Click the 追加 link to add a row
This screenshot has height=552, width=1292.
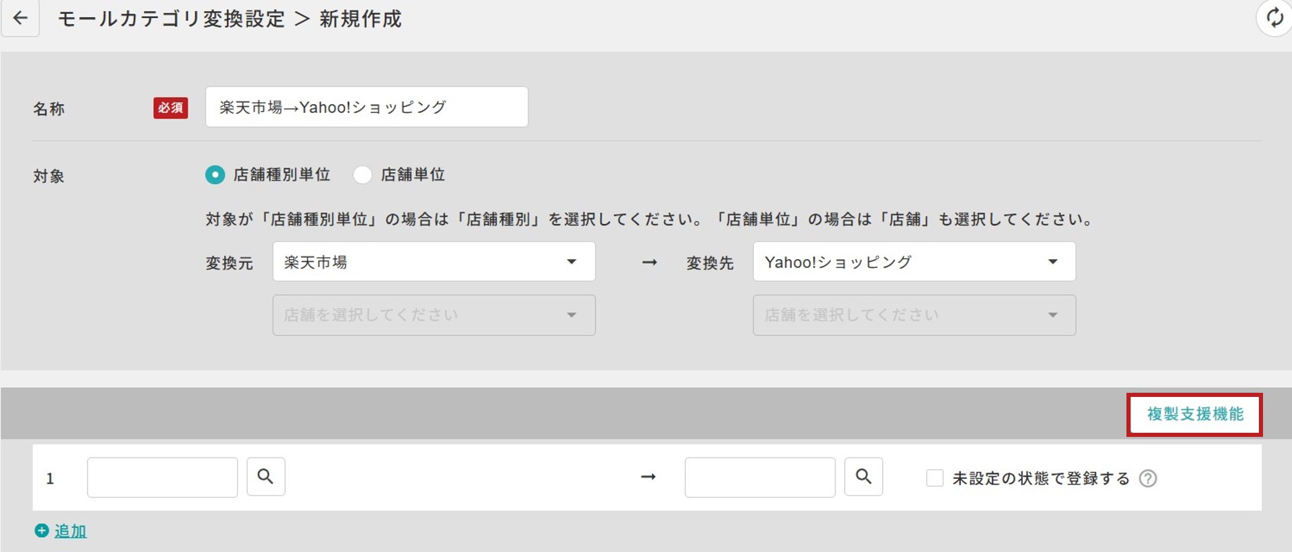(70, 531)
